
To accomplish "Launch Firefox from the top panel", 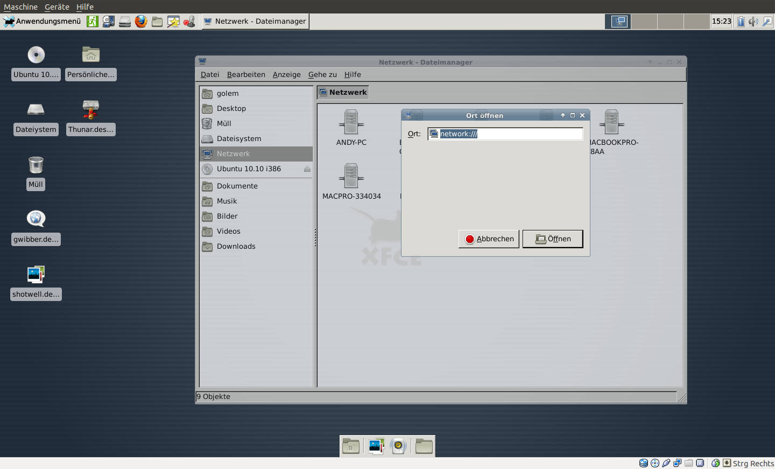I will click(141, 22).
